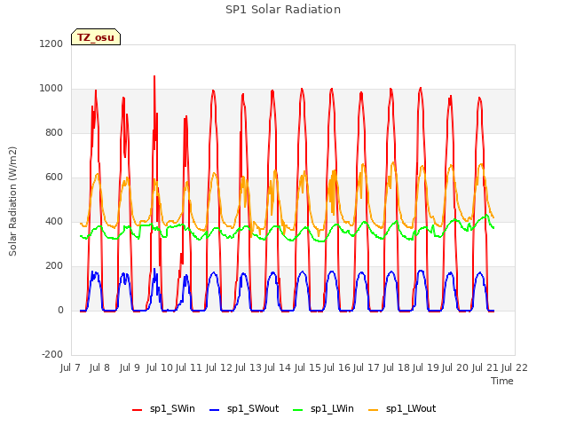Click the -200 y-axis tick label
Image resolution: width=568 pixels, height=426 pixels.
[x=52, y=354]
